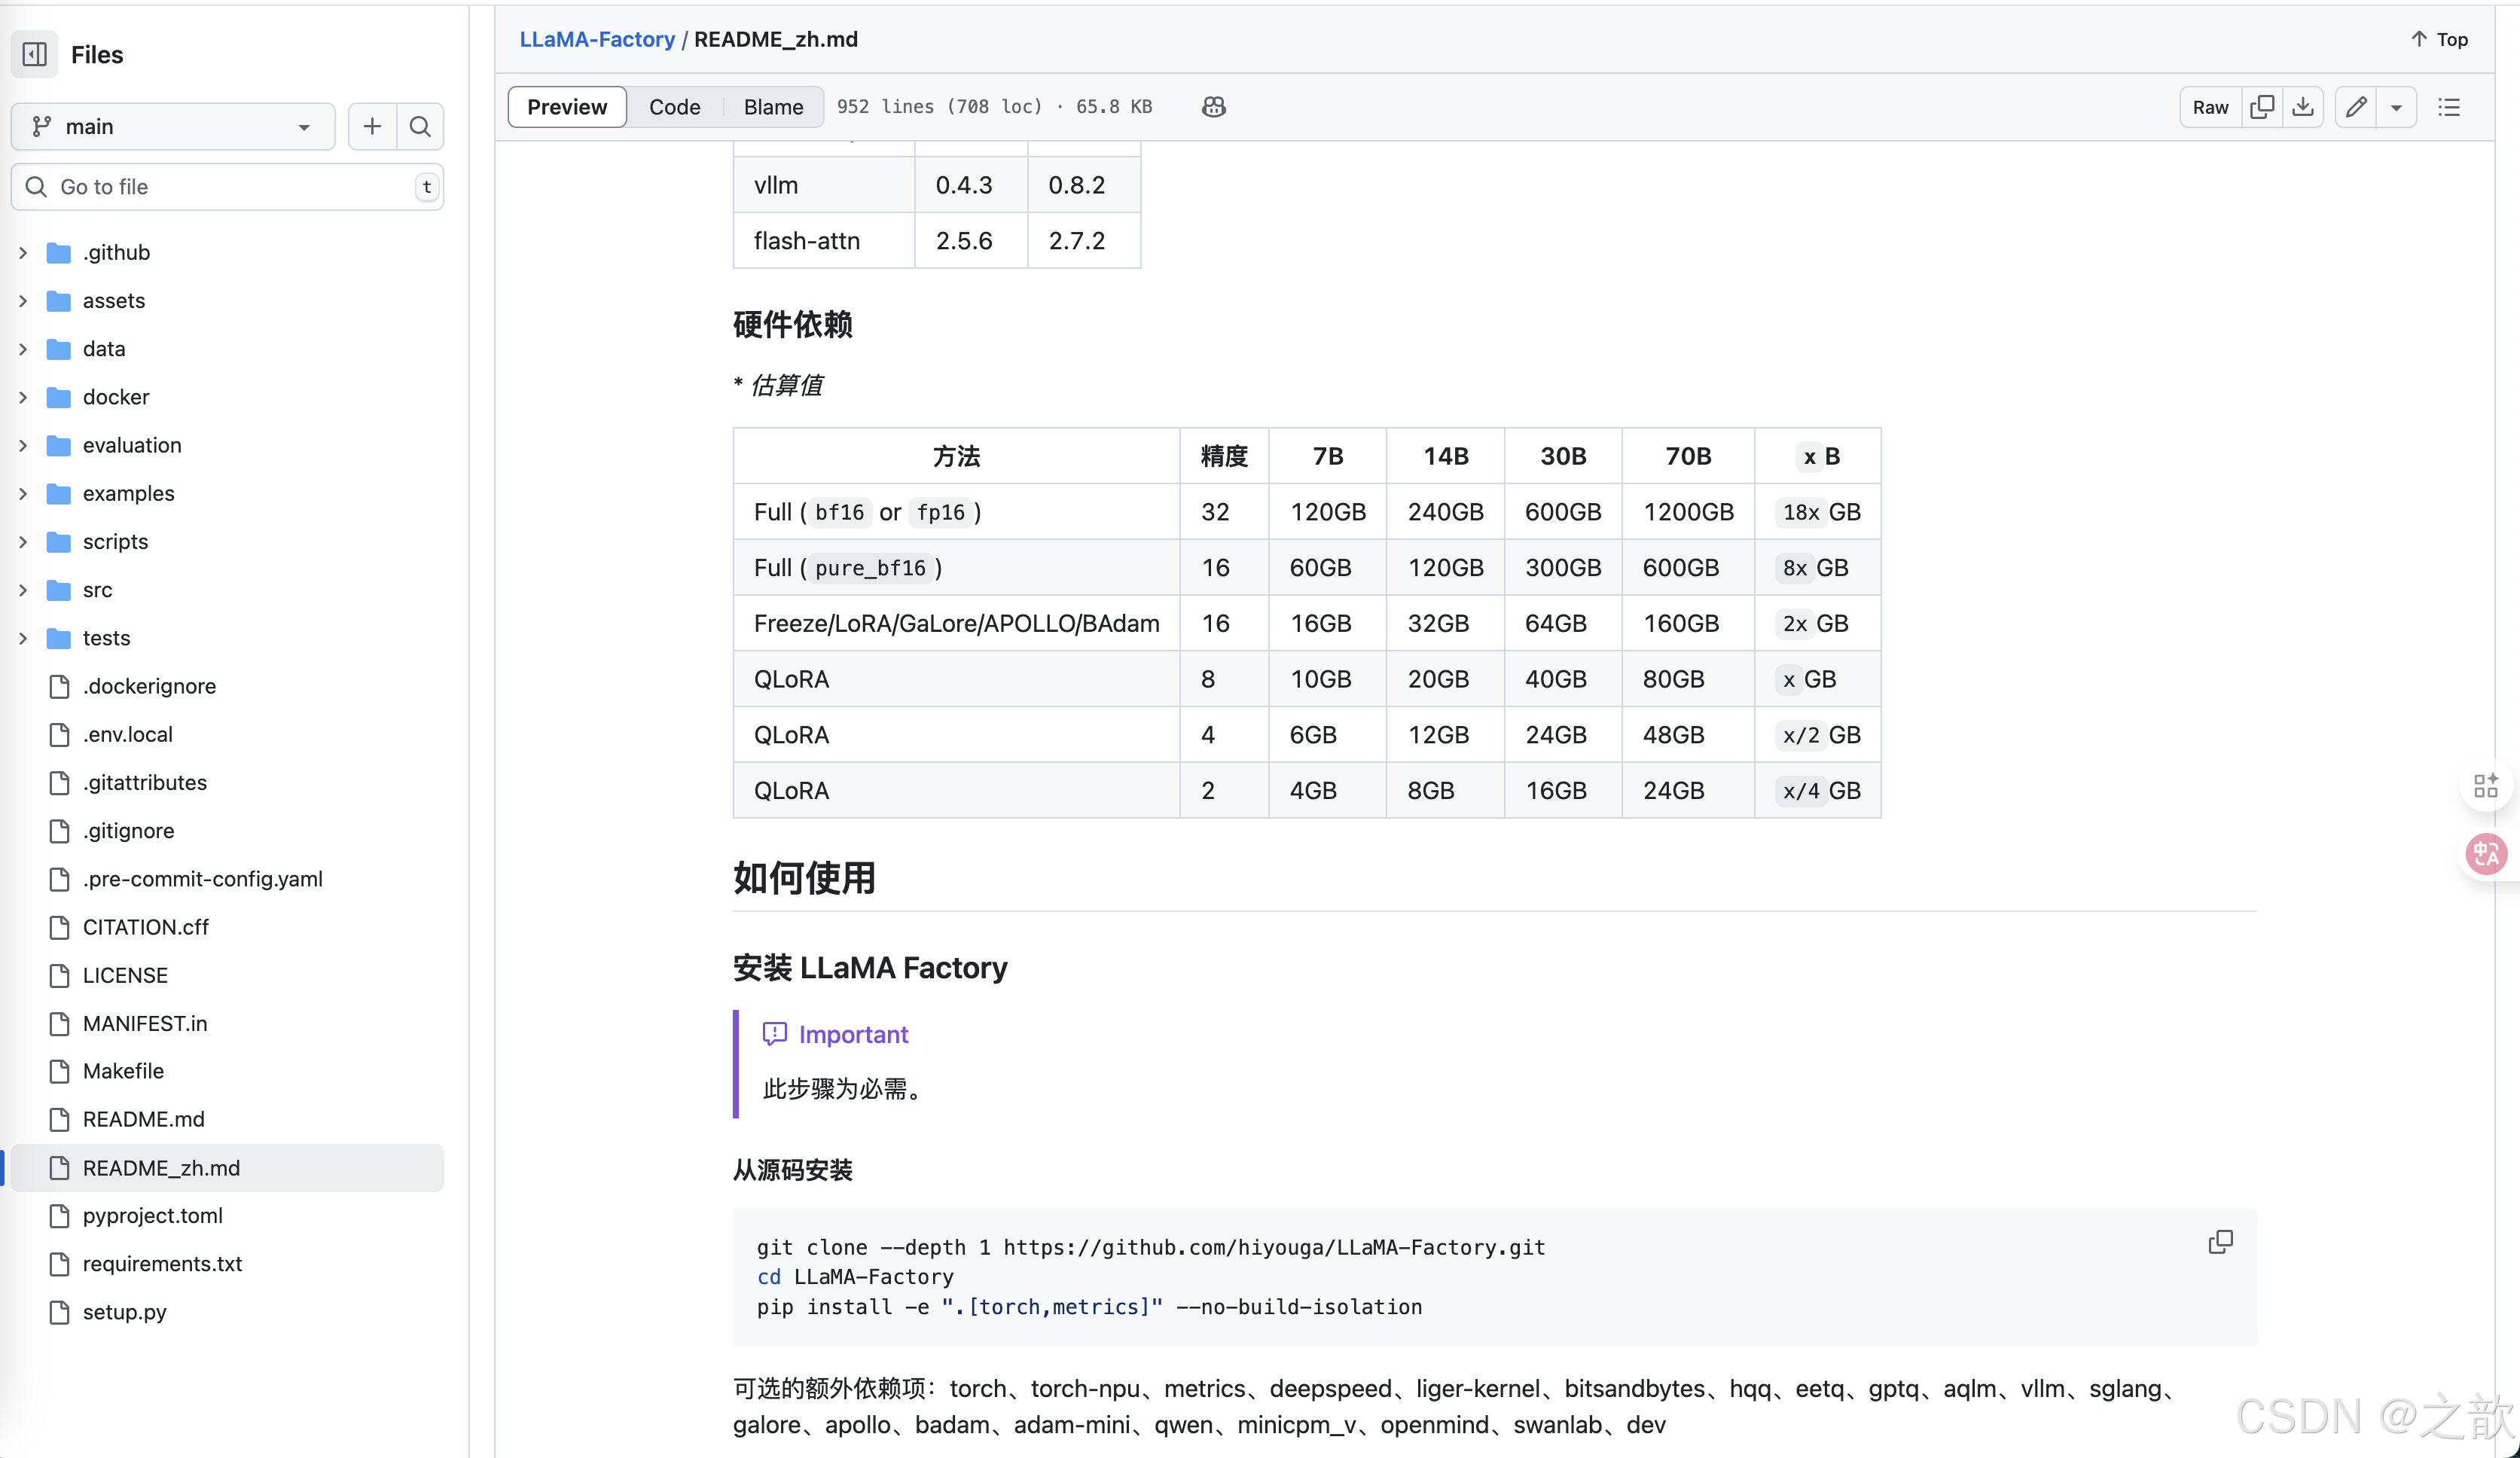Click the 18x GB table cell
Viewport: 2520px width, 1458px height.
pos(1818,512)
